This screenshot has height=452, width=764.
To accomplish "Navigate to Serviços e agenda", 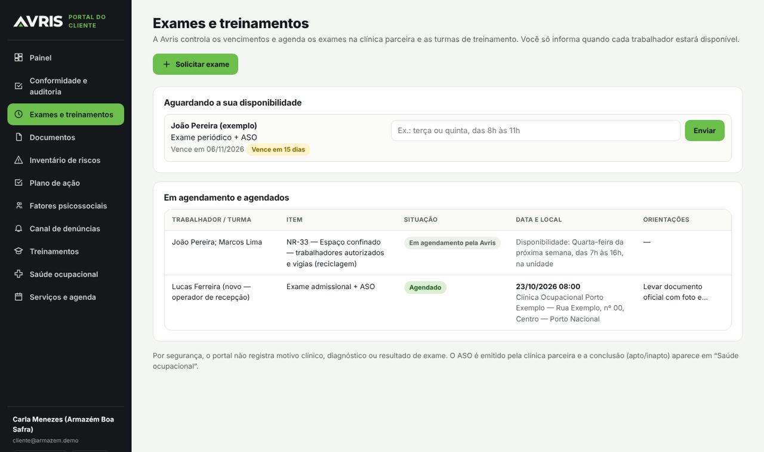I will (x=66, y=297).
